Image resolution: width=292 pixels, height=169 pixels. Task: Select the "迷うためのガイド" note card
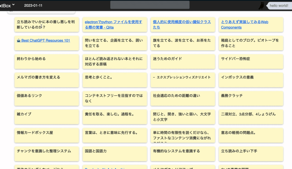182,61
